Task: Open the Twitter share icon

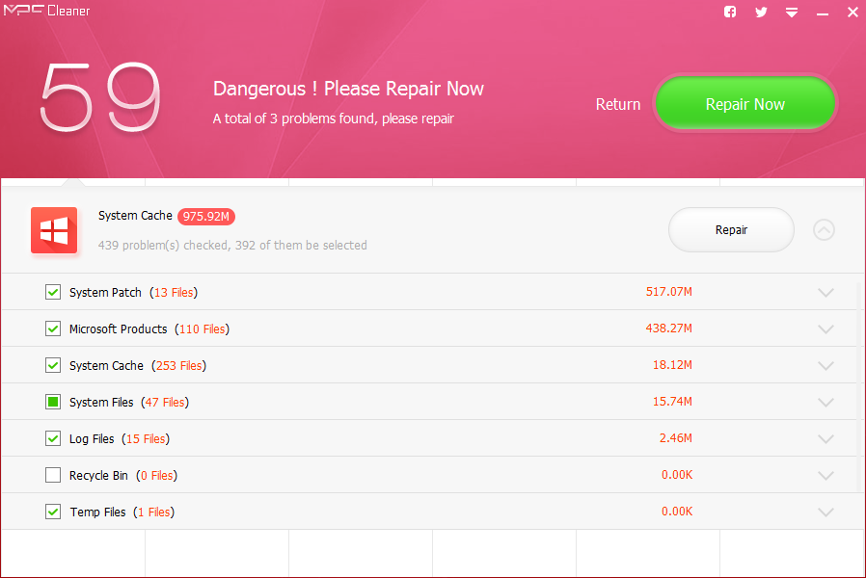Action: pyautogui.click(x=761, y=13)
